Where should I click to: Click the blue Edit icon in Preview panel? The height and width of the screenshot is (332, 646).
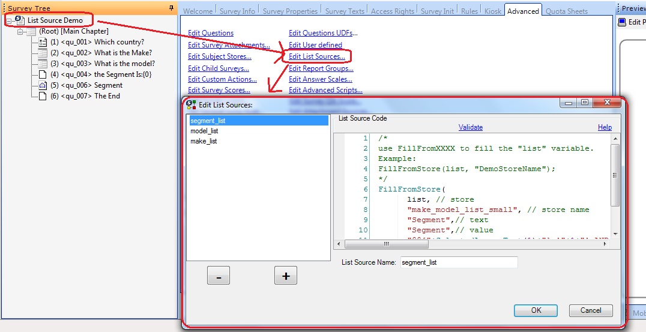coord(622,22)
